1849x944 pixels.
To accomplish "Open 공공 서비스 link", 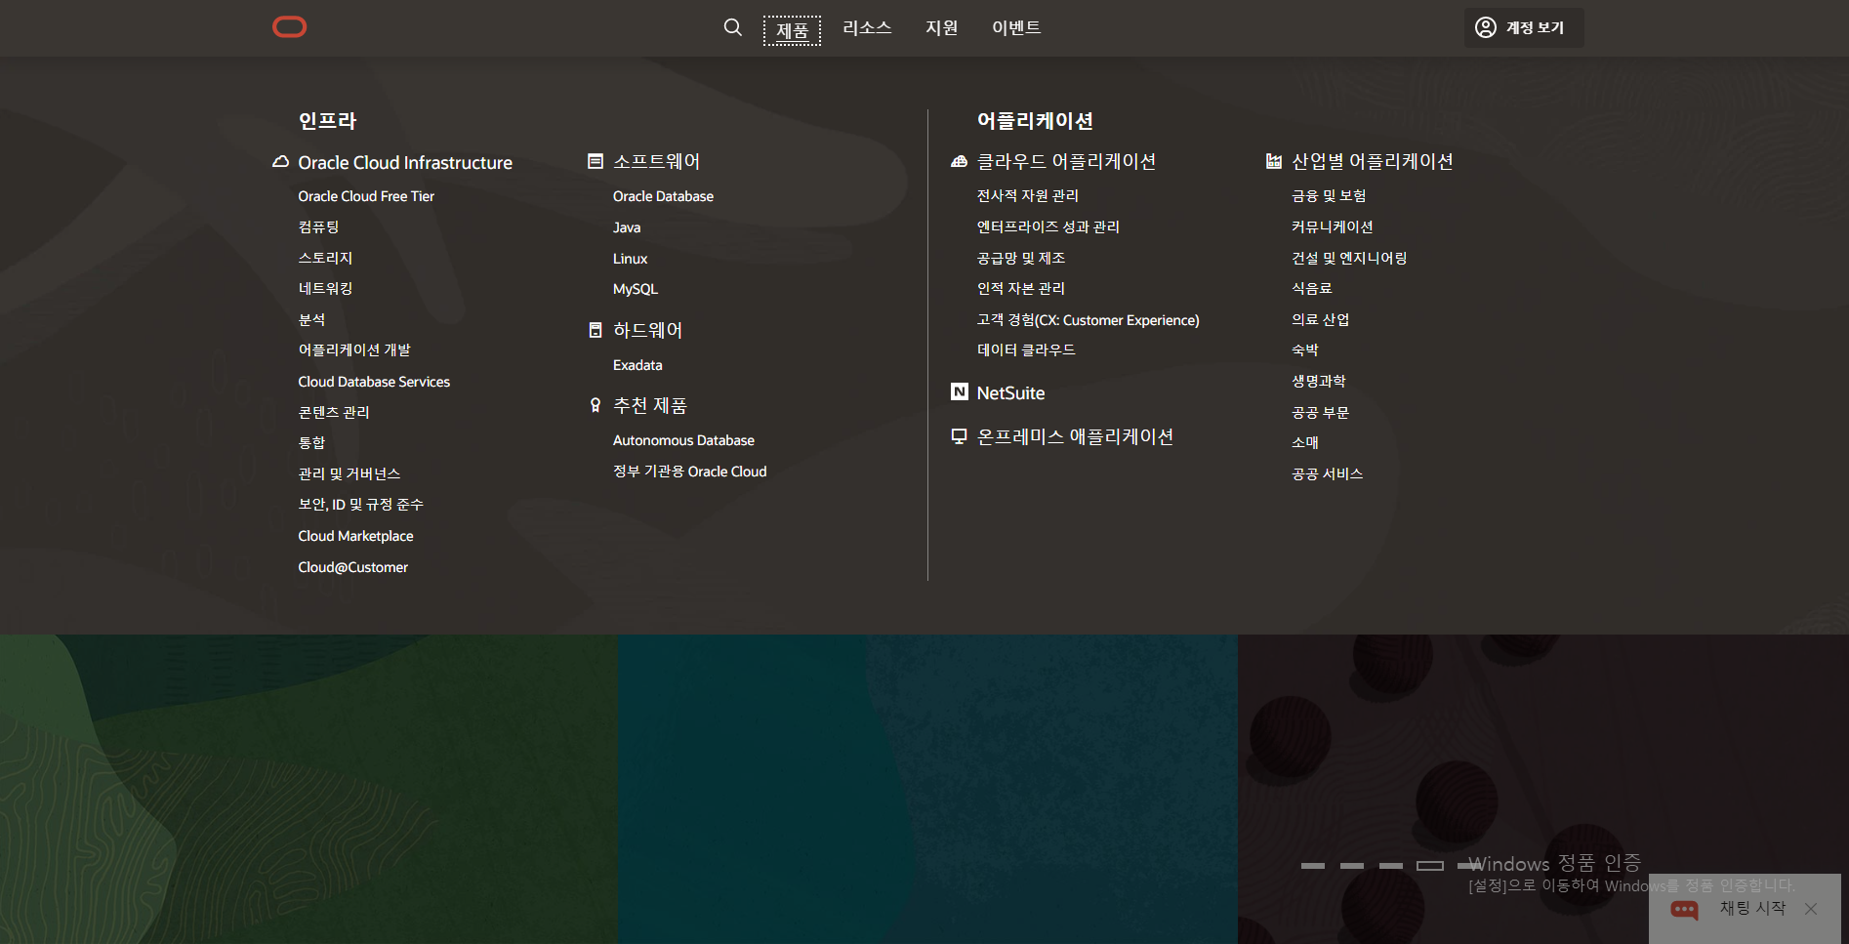I will (1328, 473).
